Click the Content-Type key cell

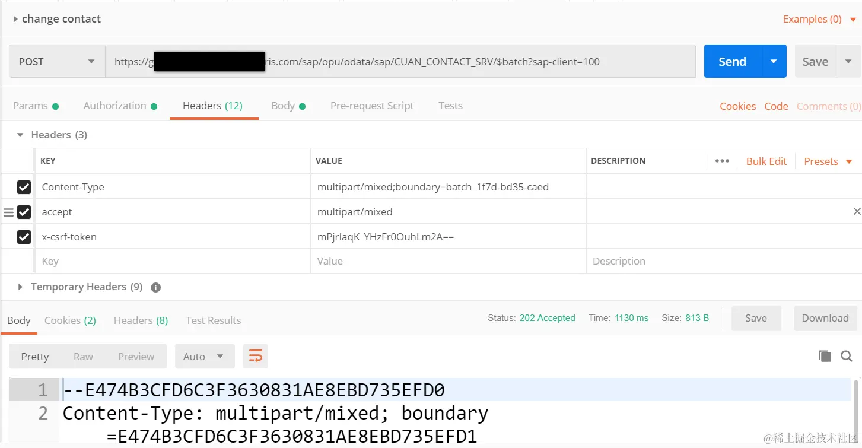[173, 187]
